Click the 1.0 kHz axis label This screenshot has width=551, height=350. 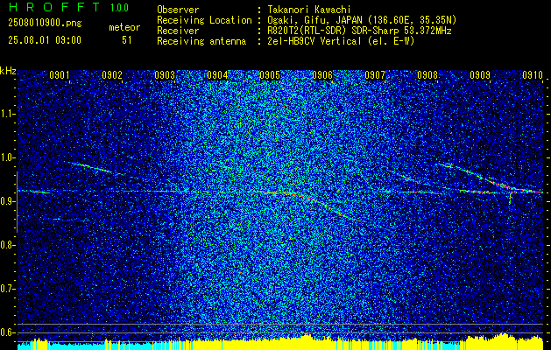coord(7,157)
